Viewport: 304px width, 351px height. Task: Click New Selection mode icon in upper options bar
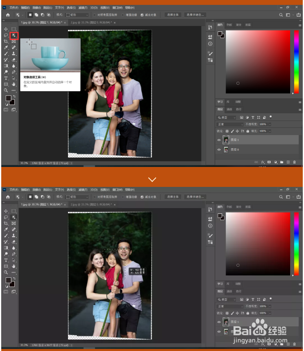pos(30,15)
